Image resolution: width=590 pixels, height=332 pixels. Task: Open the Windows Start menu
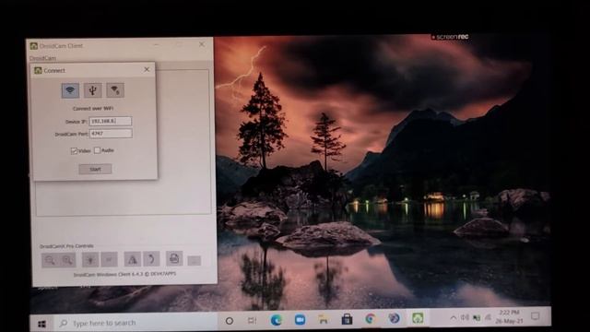(x=41, y=324)
